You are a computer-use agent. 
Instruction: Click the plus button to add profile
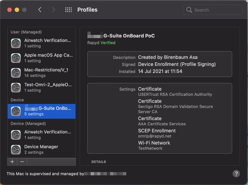pos(12,161)
